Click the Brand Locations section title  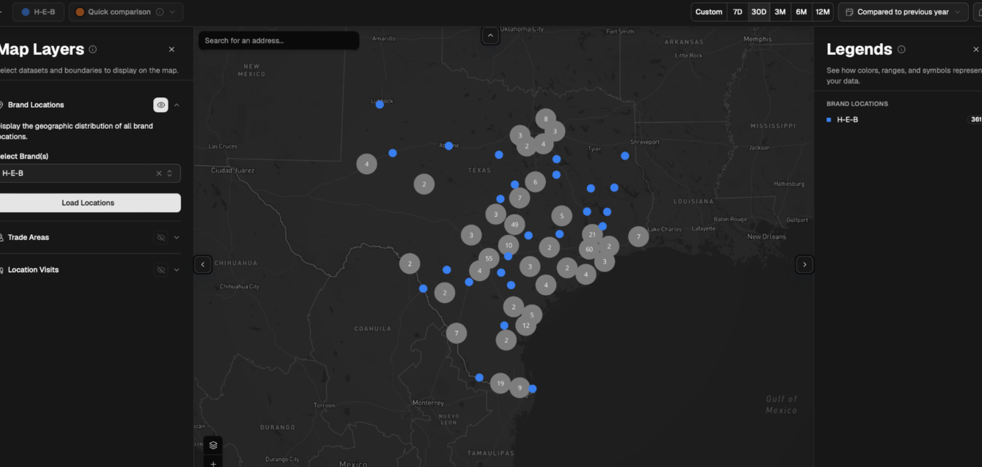36,105
